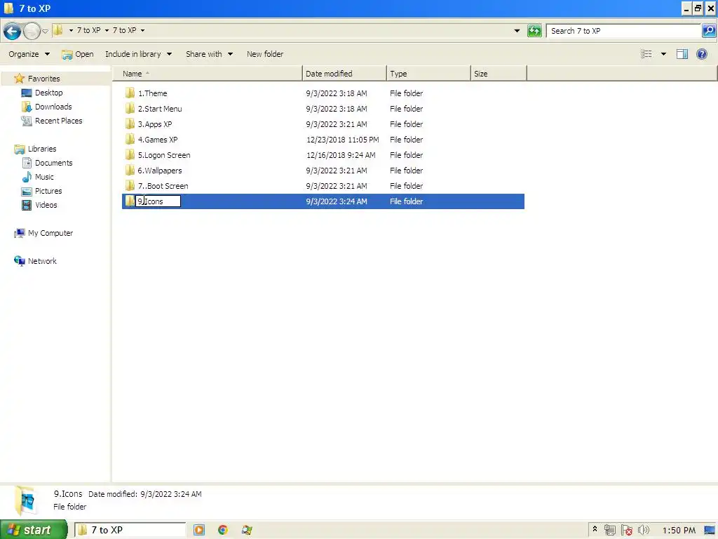Click inside the '9.Icons' rename box
The width and height of the screenshot is (718, 539).
pos(158,201)
